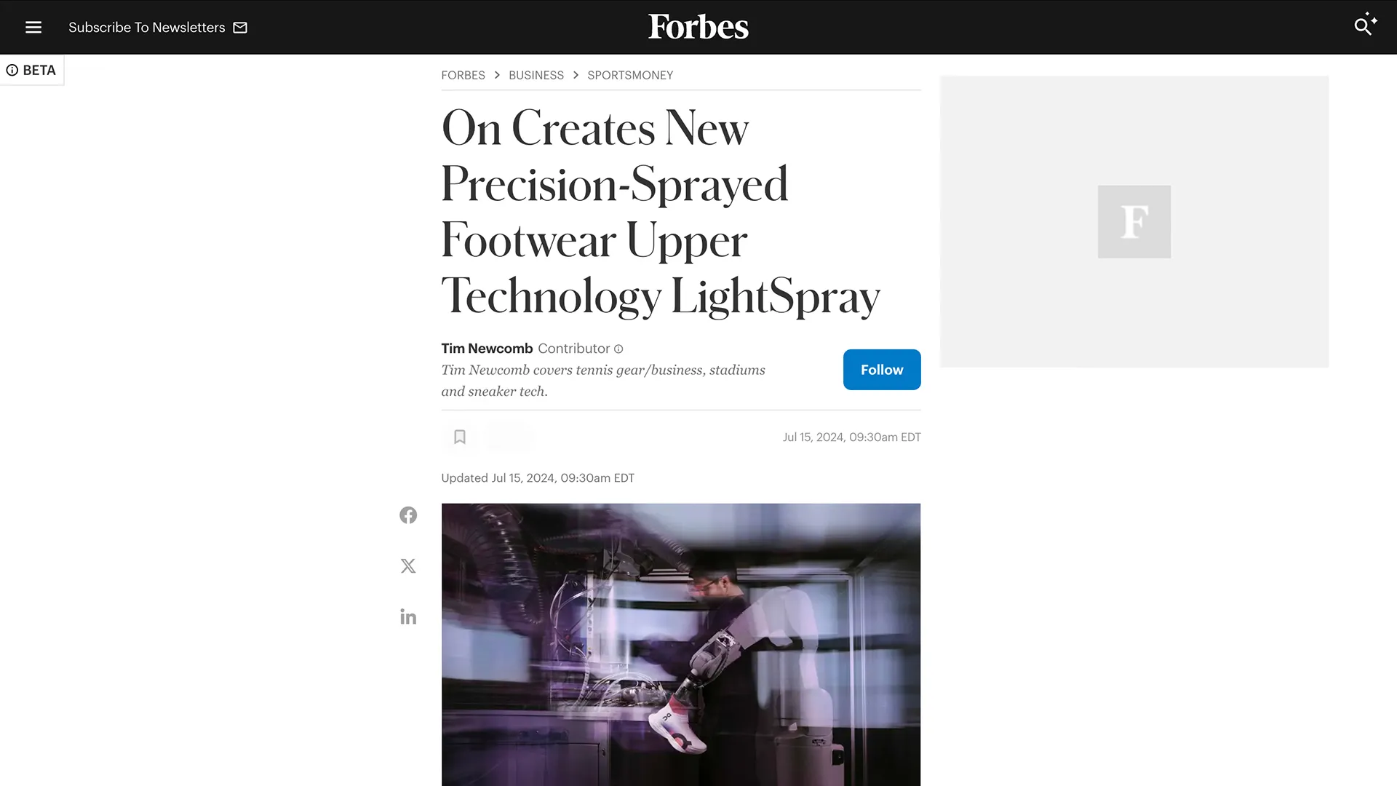Click the robot arm article image

click(681, 645)
